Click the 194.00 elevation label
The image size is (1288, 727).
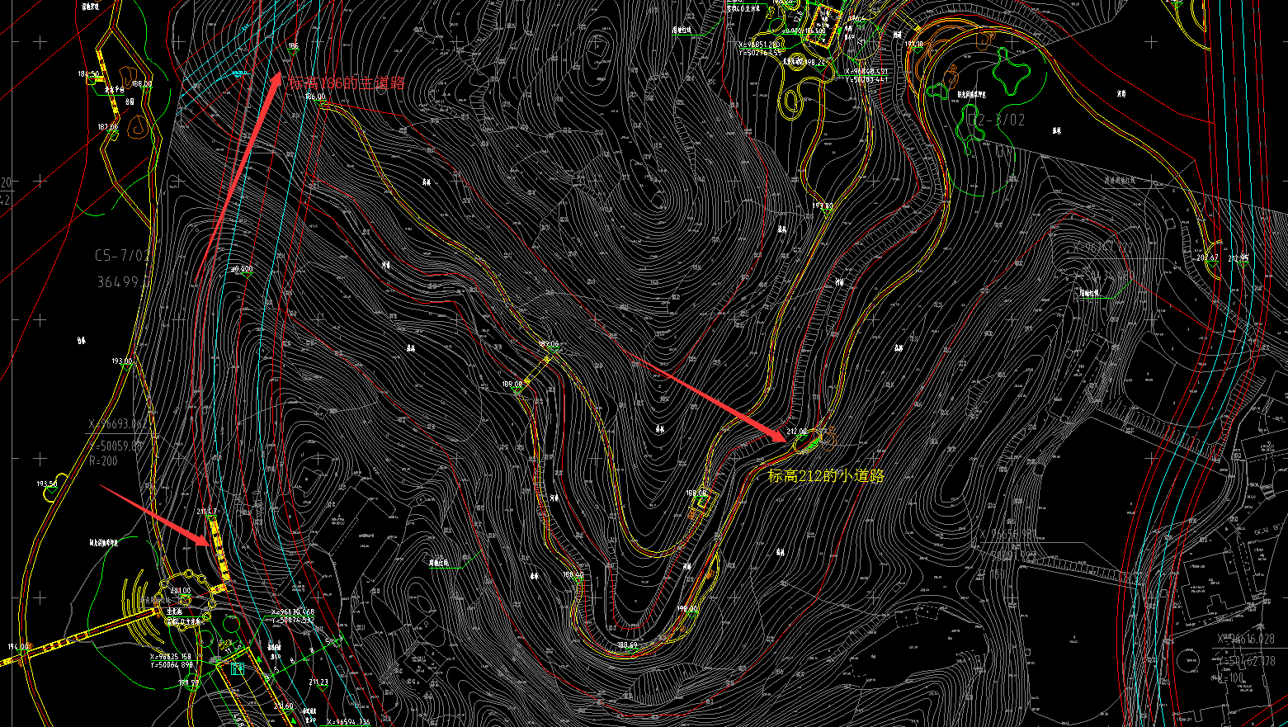point(18,647)
